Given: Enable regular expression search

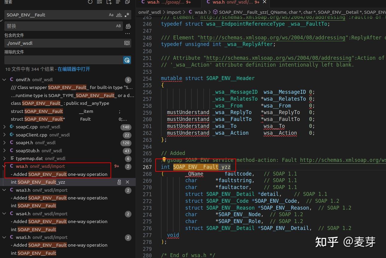Looking at the screenshot, I should [x=127, y=15].
